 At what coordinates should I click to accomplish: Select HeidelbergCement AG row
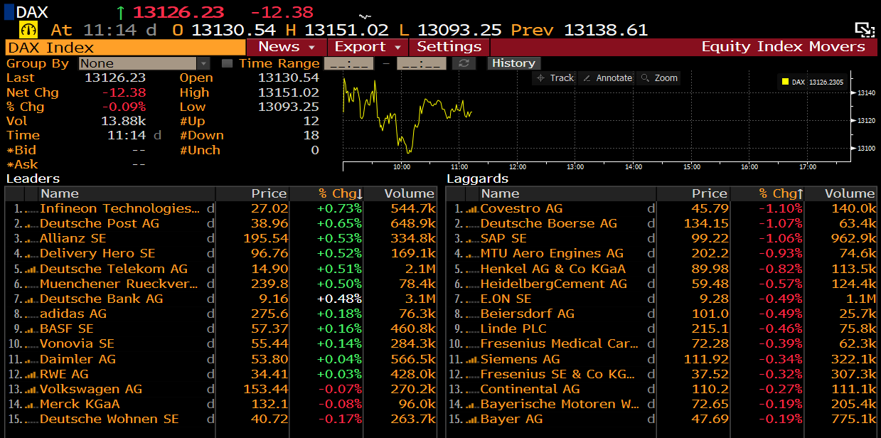(x=661, y=284)
